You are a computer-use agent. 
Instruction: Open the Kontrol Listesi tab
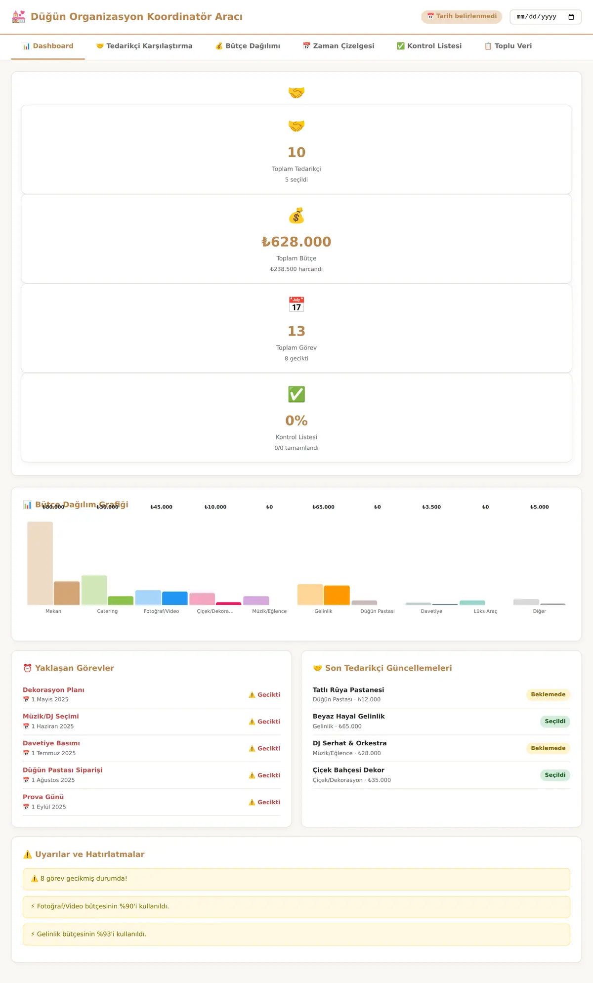pos(429,46)
